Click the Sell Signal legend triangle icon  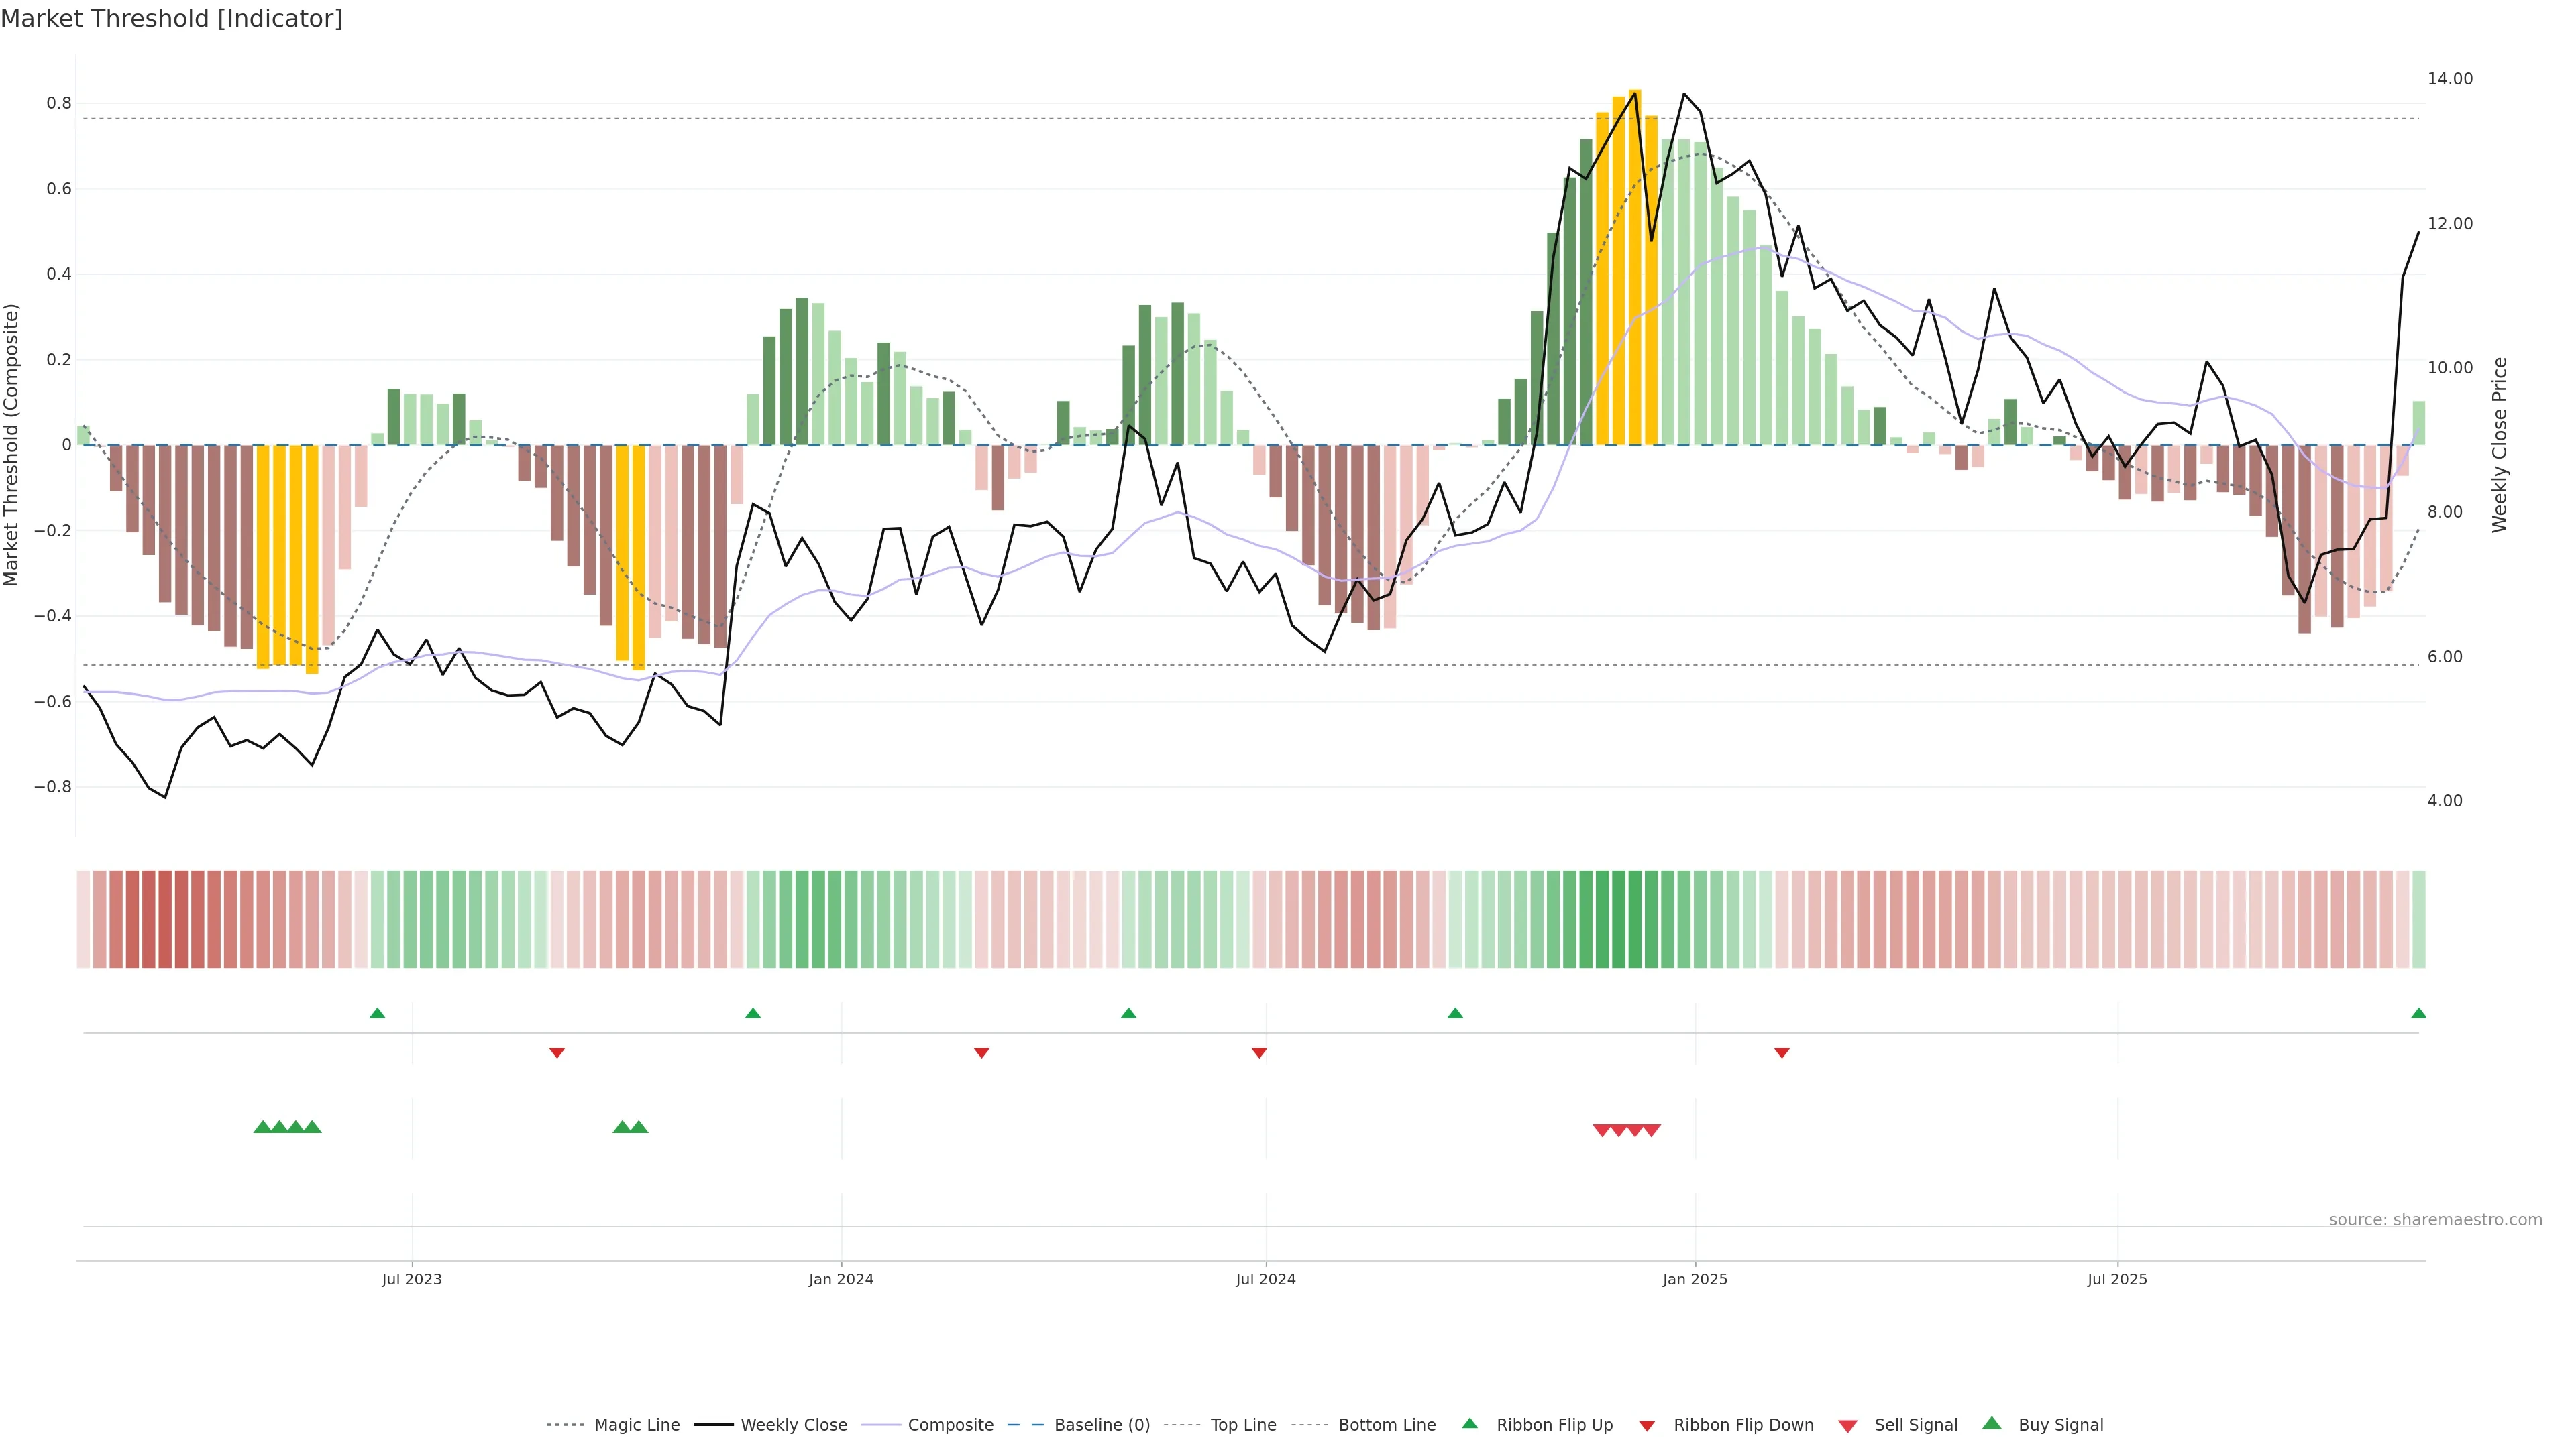1848,1426
